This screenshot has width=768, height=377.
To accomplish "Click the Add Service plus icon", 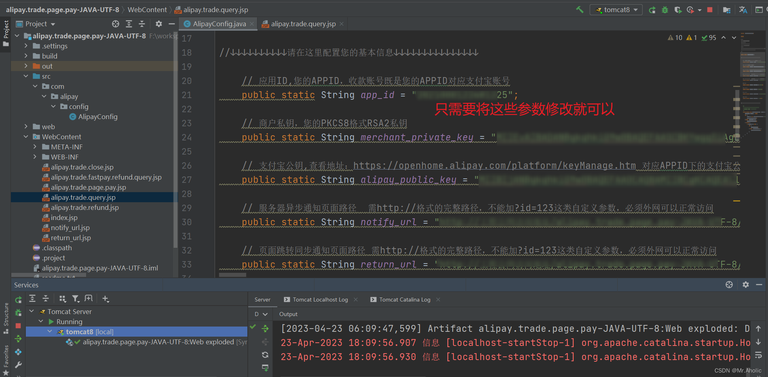I will tap(105, 298).
